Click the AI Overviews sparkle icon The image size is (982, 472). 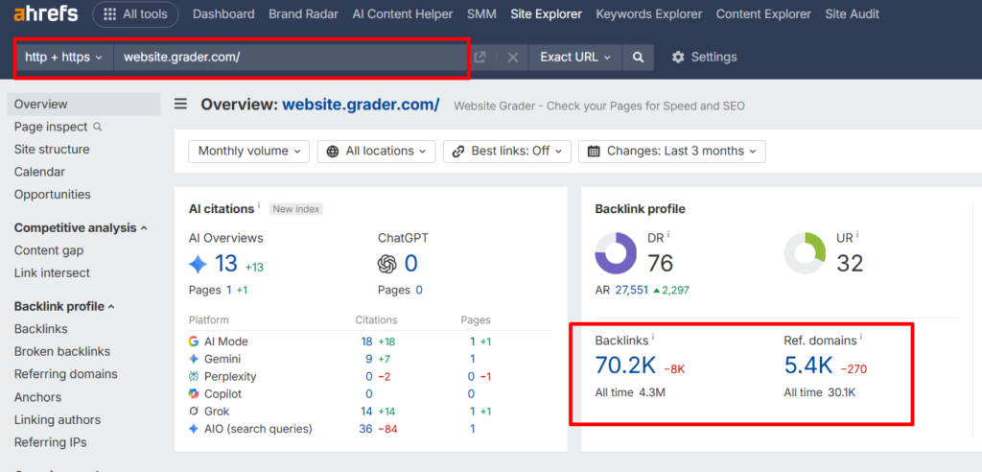(x=198, y=265)
